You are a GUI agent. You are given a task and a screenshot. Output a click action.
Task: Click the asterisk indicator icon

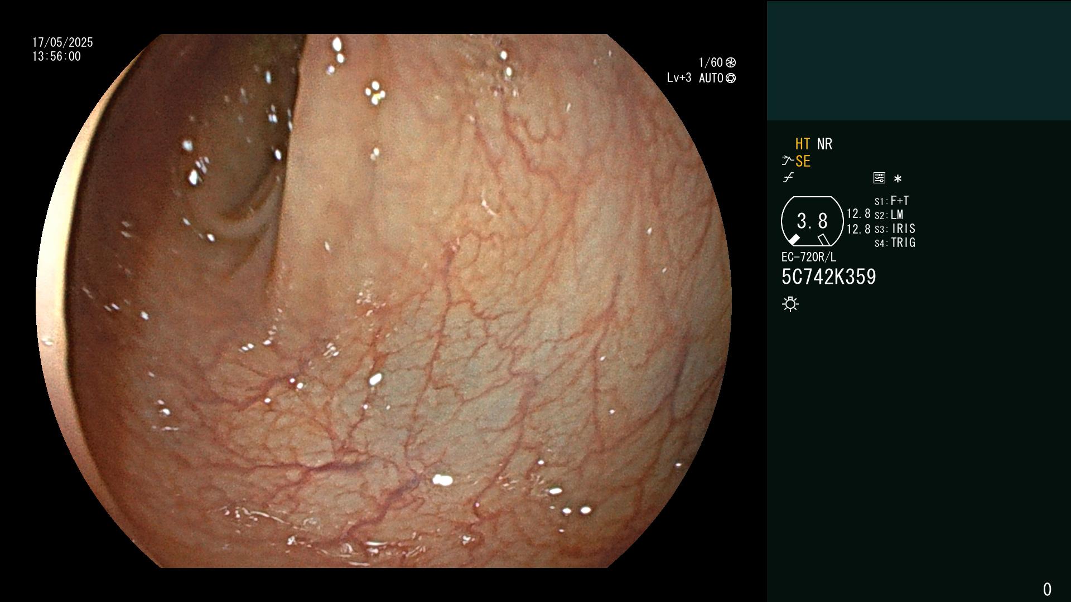click(x=898, y=179)
